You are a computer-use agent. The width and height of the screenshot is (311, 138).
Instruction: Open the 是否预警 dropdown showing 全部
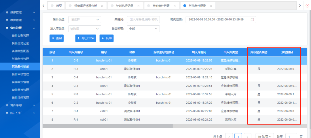(143, 29)
